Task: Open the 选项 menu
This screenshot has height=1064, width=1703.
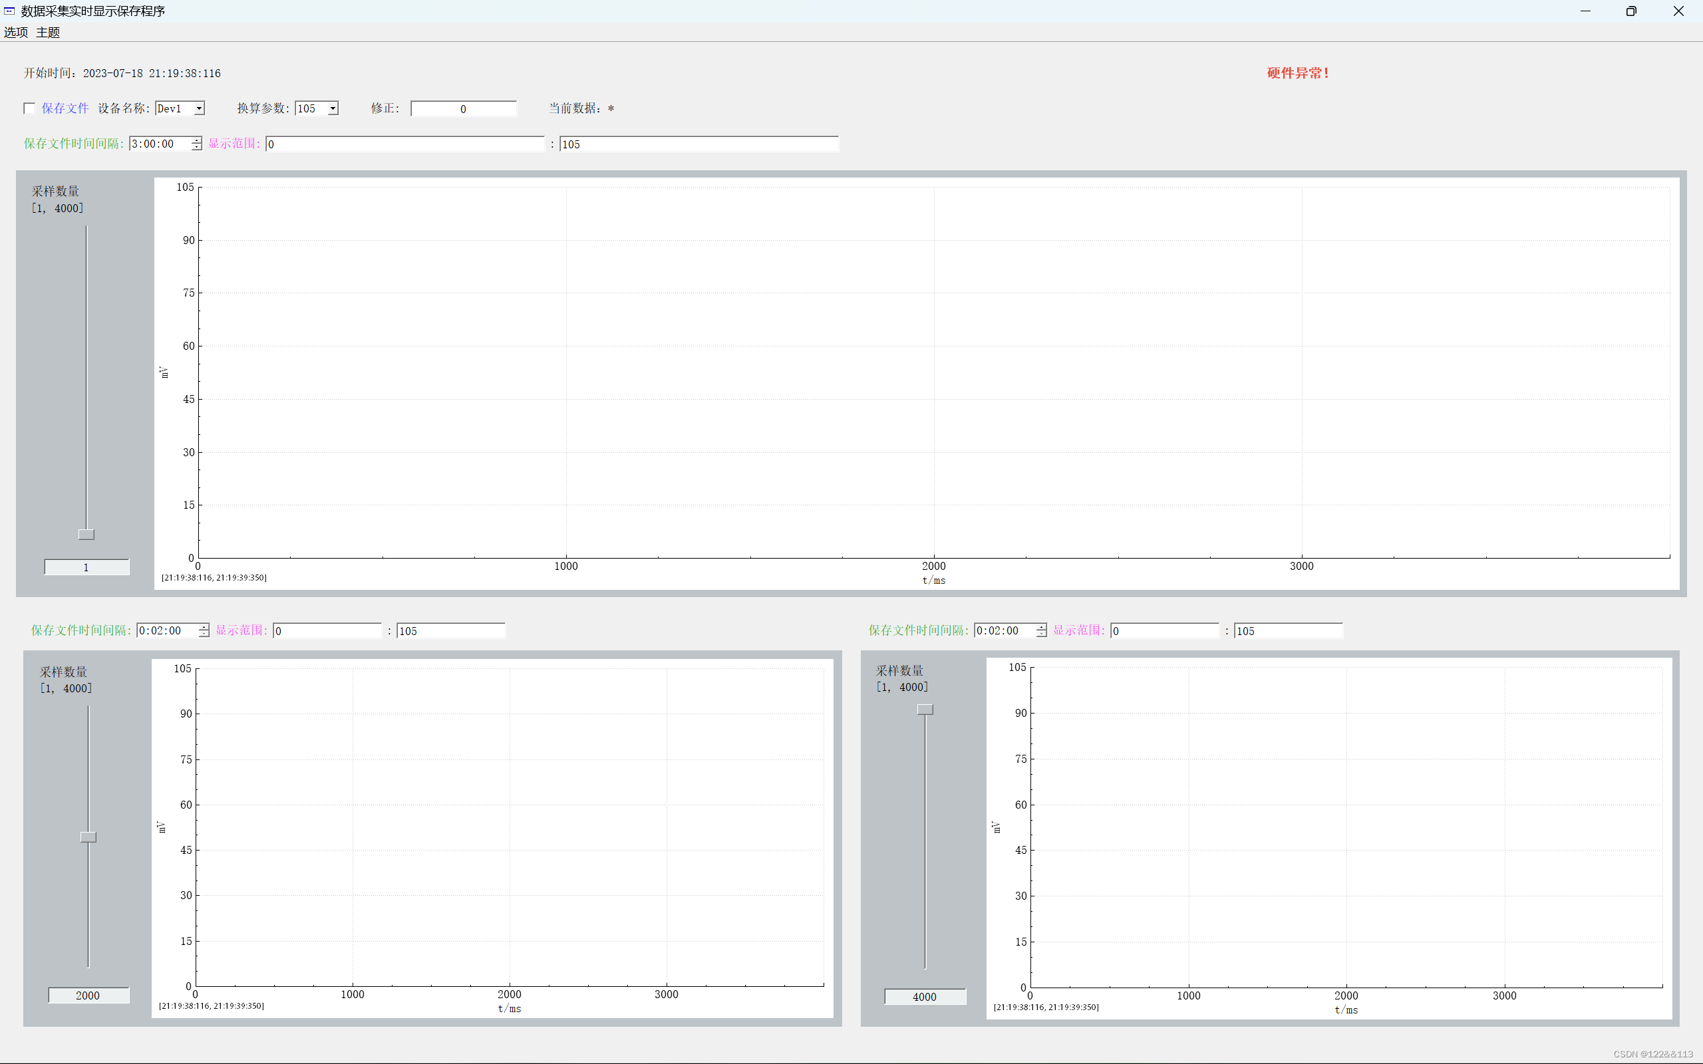Action: [x=16, y=33]
